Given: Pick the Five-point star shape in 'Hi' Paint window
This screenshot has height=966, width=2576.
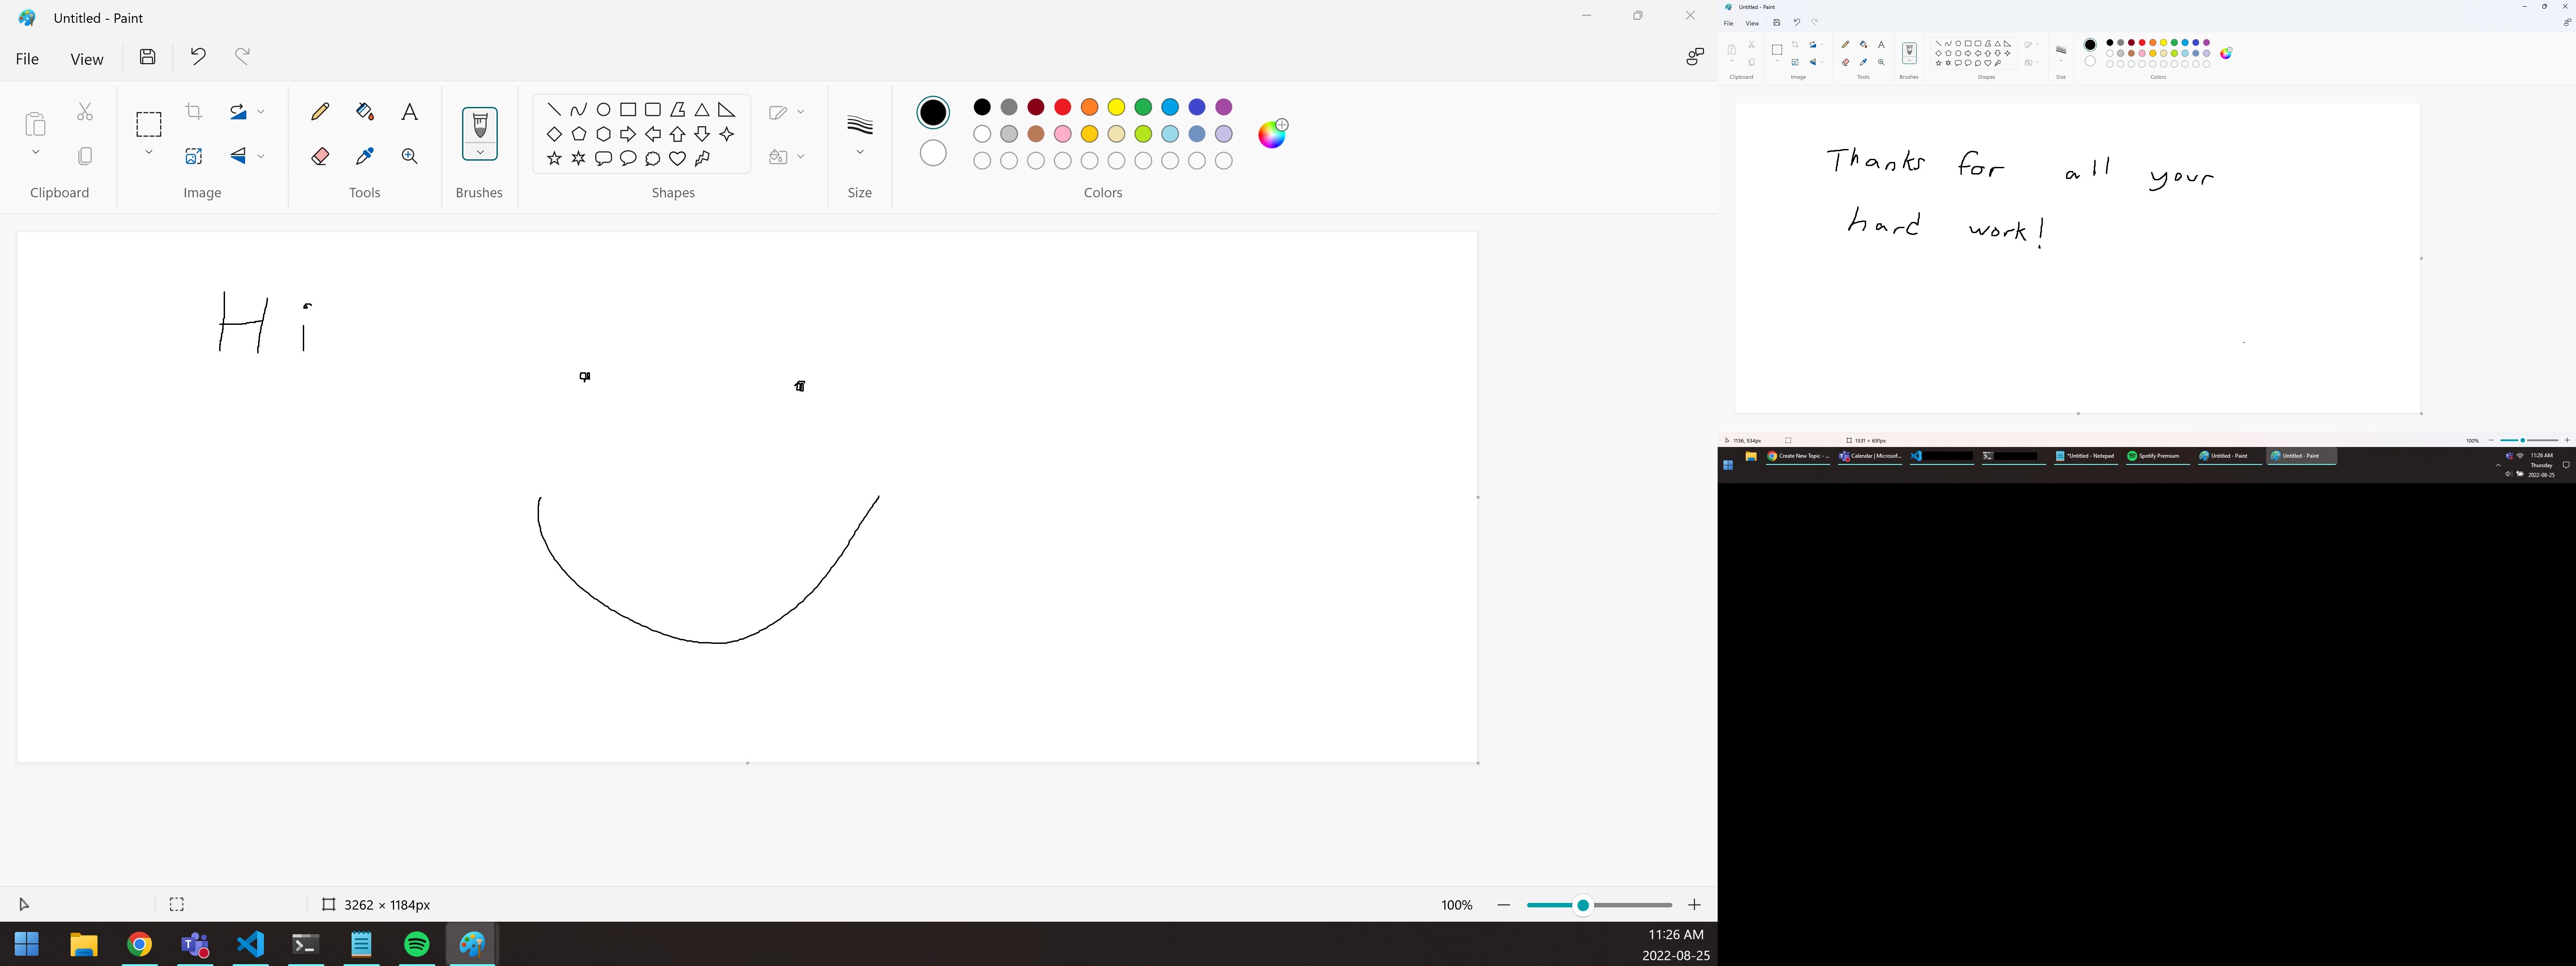Looking at the screenshot, I should click(554, 158).
